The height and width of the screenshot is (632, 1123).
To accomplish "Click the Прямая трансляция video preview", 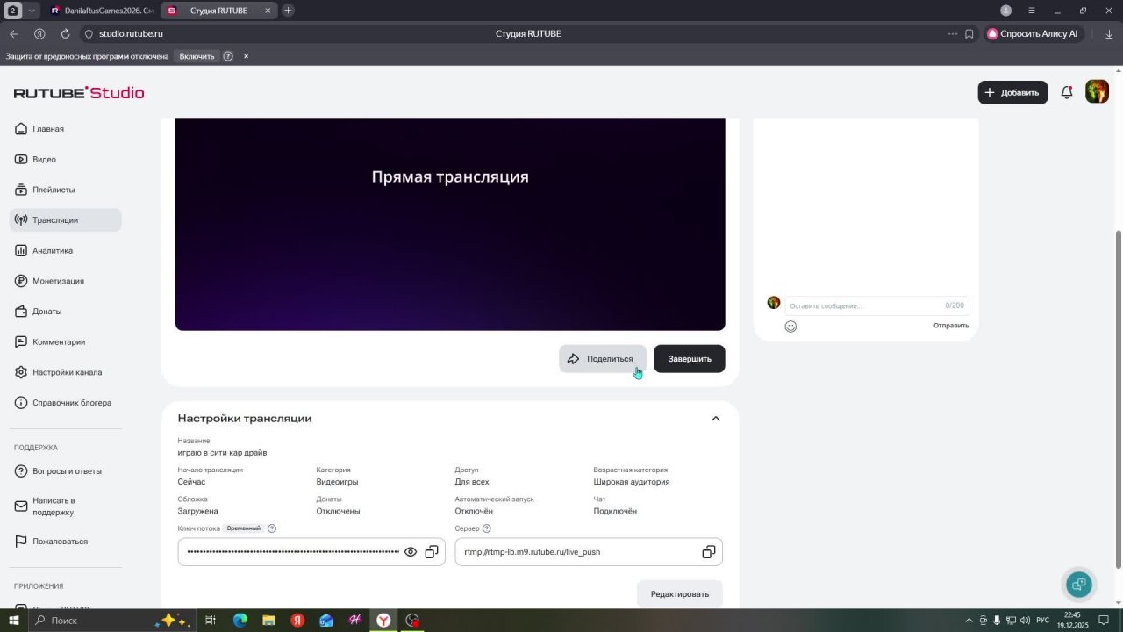I will [x=450, y=225].
